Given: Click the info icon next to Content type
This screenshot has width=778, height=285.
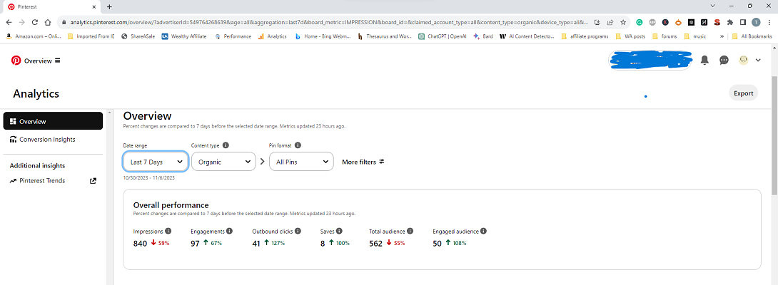Looking at the screenshot, I should pyautogui.click(x=226, y=145).
